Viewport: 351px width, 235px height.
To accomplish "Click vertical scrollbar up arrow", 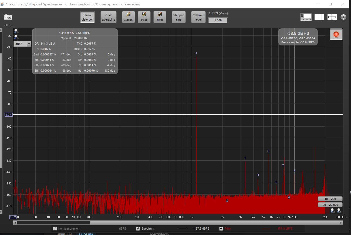I will point(1,30).
